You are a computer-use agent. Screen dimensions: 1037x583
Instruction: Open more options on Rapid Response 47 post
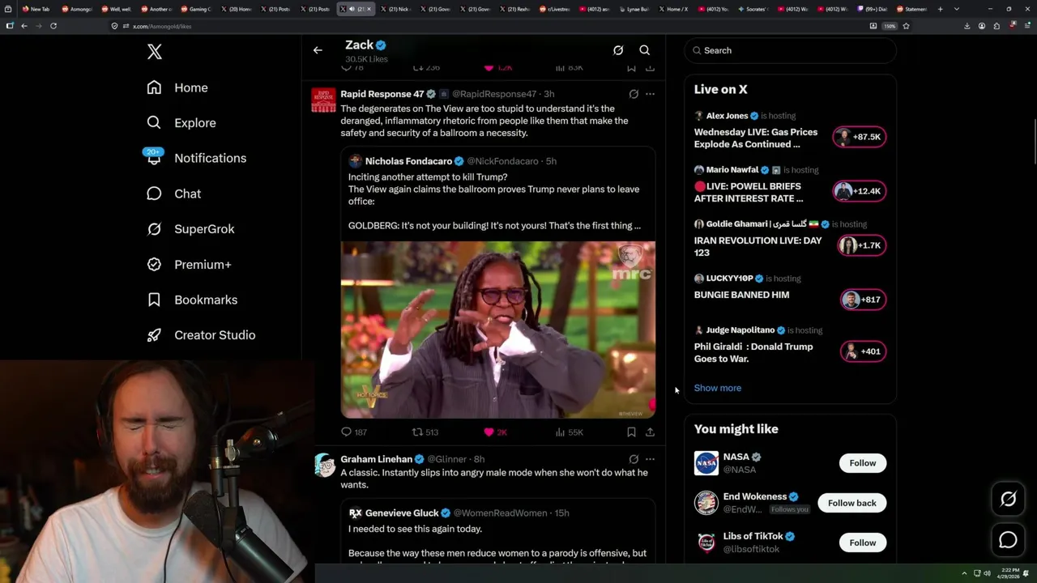tap(650, 94)
